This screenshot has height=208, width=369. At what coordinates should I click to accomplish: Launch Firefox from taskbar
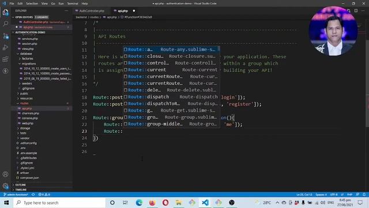[152, 203]
